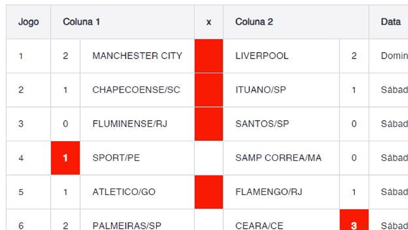Select the red draw cell for Chapecoense vs Ituano

[x=209, y=90]
